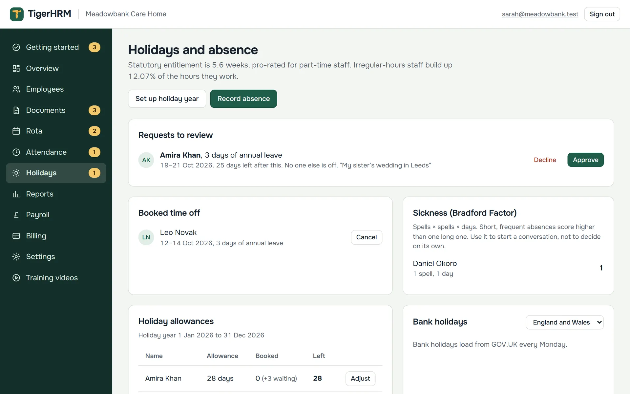The image size is (630, 394).
Task: Click 'Holiday year 1 Jan 2026 to 31 Dec 2026' text
Action: [201, 335]
